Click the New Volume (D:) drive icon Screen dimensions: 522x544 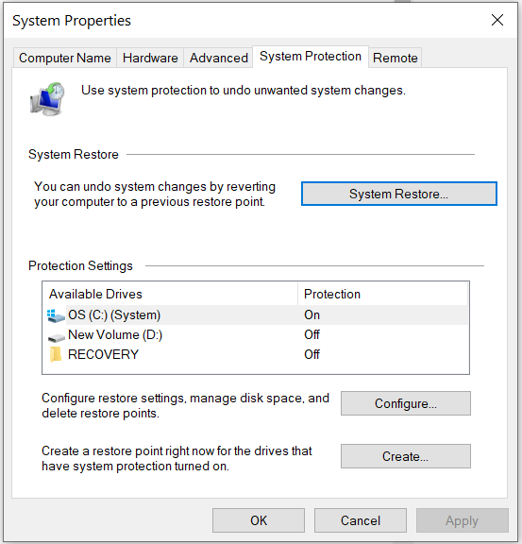56,337
